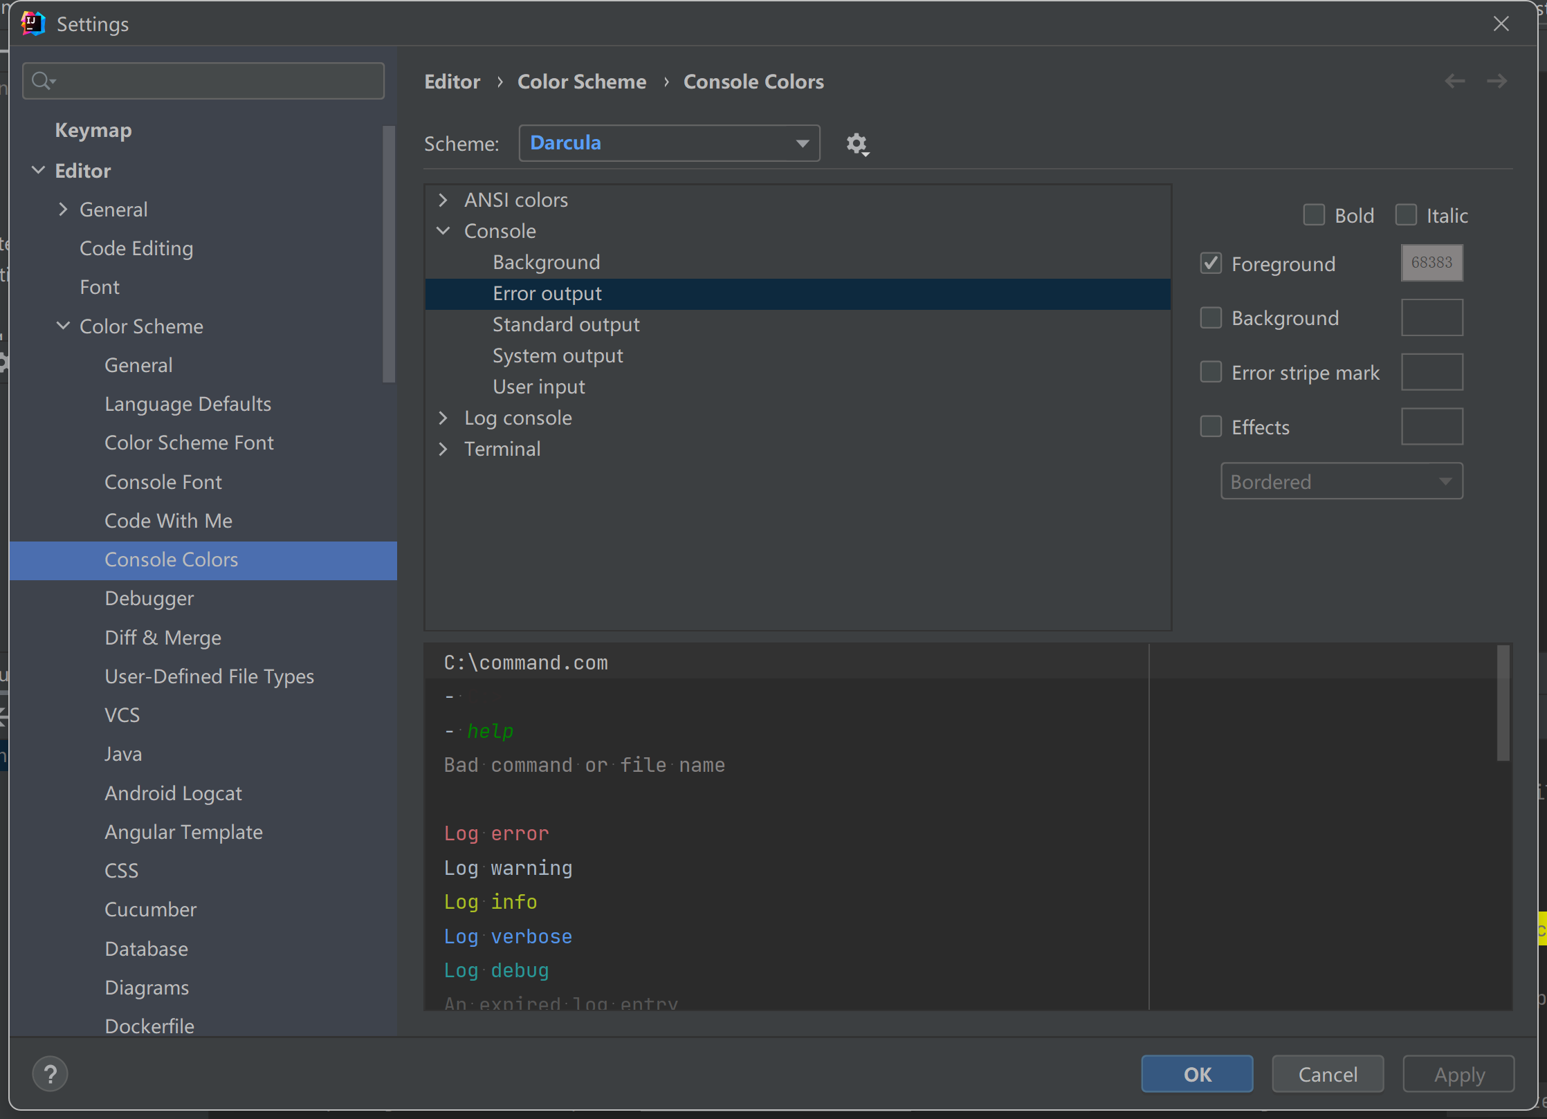
Task: Open the Bordered effects type dropdown
Action: point(1342,481)
